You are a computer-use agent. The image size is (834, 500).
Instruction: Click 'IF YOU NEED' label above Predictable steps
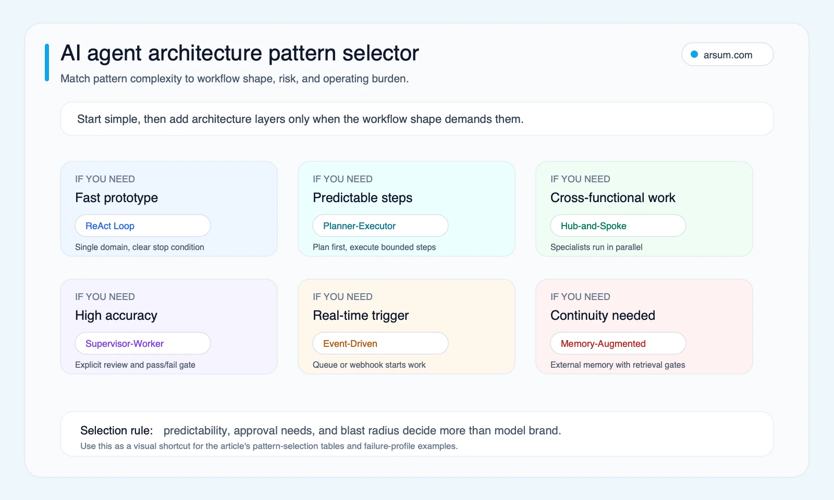click(342, 179)
